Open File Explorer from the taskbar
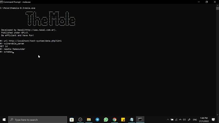The image size is (219, 123). [89, 120]
